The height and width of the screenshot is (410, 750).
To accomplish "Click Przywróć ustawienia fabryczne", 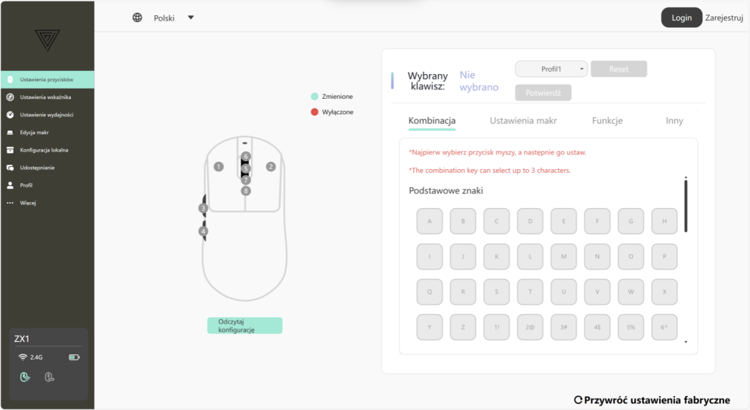I will coord(652,399).
